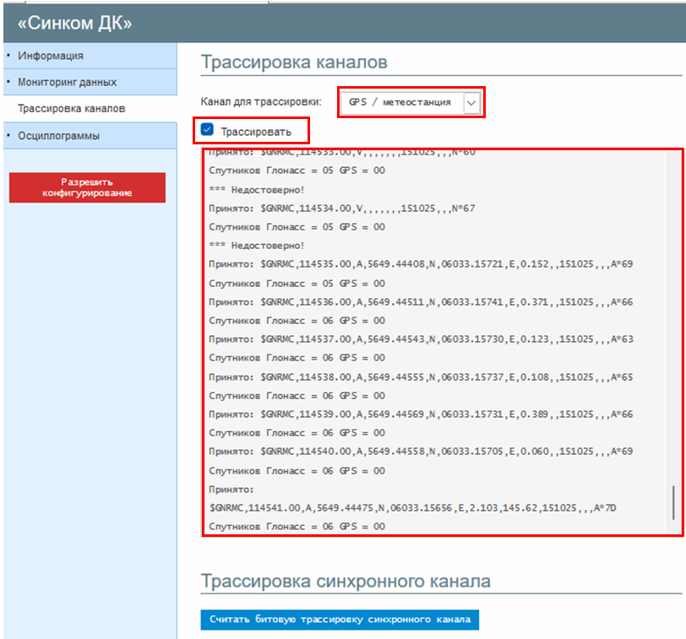
Task: Expand the bullet marker beside Осциллограммы
Action: pos(8,135)
